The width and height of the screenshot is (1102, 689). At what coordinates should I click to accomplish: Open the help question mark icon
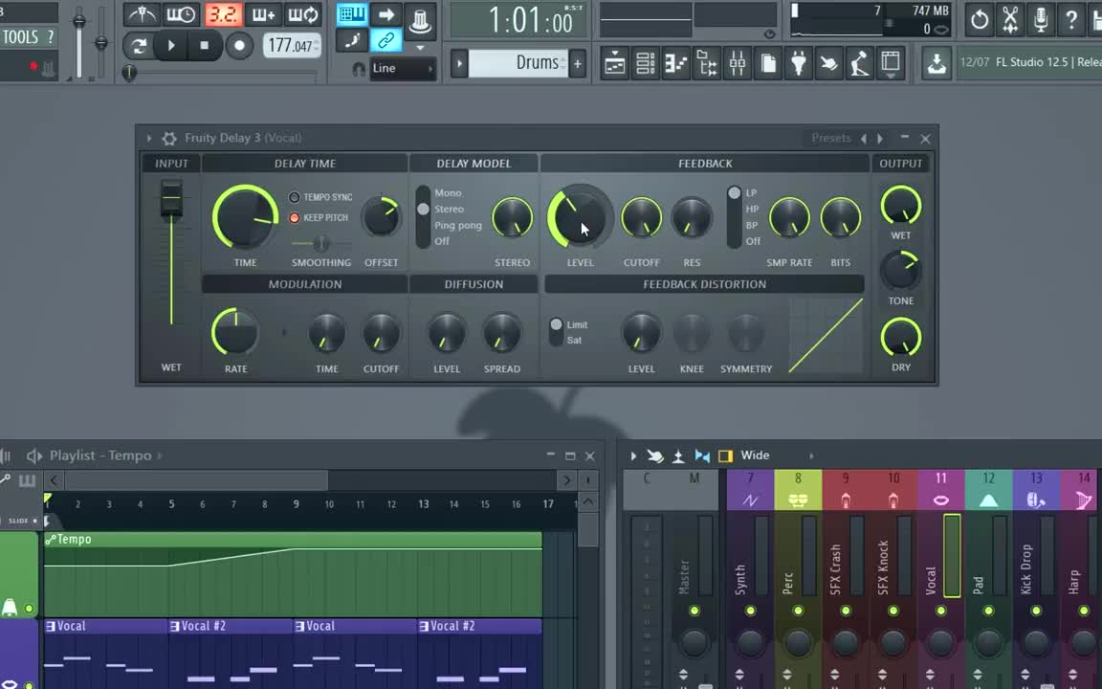(1071, 20)
